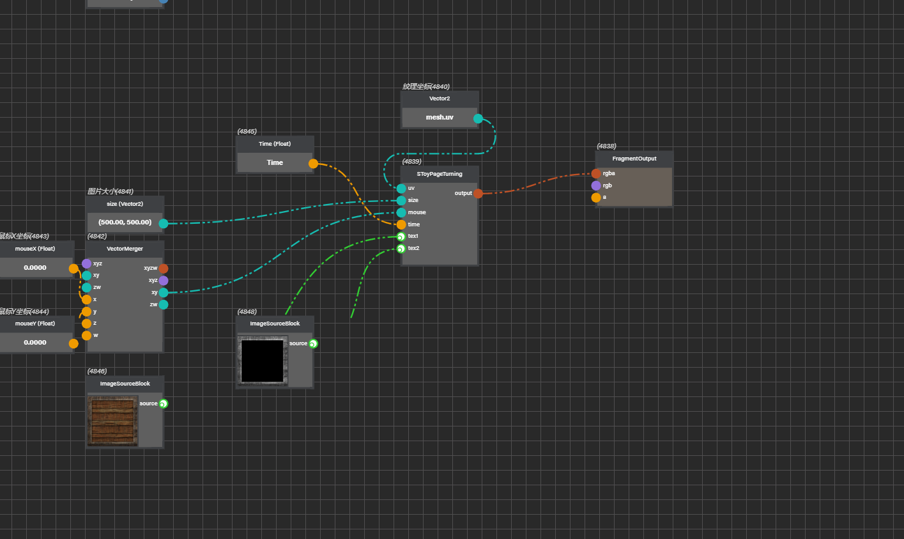
Task: Click the VectorMerger xyzw output port
Action: [x=164, y=269]
